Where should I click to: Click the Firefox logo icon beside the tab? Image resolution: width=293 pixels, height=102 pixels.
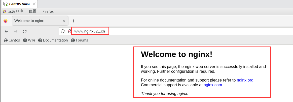pyautogui.click(x=6, y=21)
